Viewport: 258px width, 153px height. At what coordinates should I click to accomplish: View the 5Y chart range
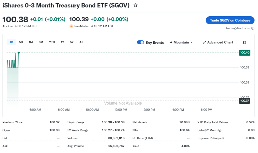(72, 42)
